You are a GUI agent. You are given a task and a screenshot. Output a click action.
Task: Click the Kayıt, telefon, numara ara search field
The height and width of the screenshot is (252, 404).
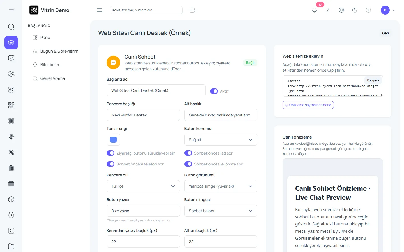pyautogui.click(x=146, y=10)
